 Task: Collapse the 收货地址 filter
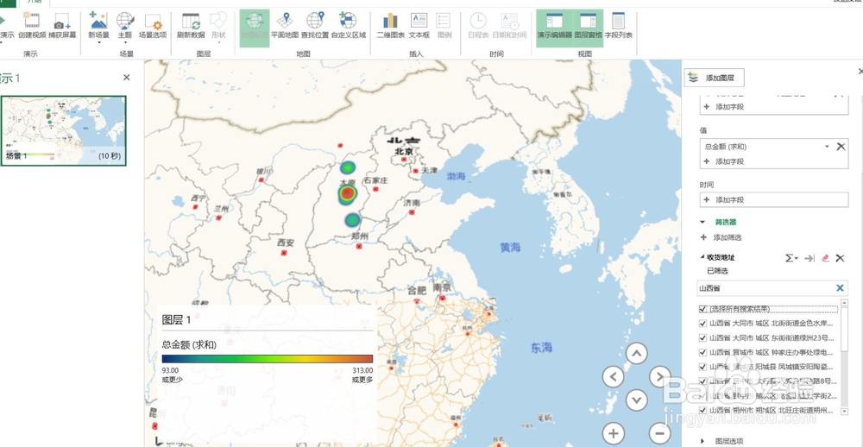click(x=702, y=257)
